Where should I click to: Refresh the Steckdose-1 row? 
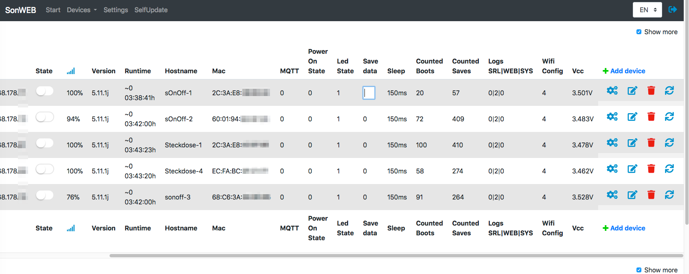point(669,142)
